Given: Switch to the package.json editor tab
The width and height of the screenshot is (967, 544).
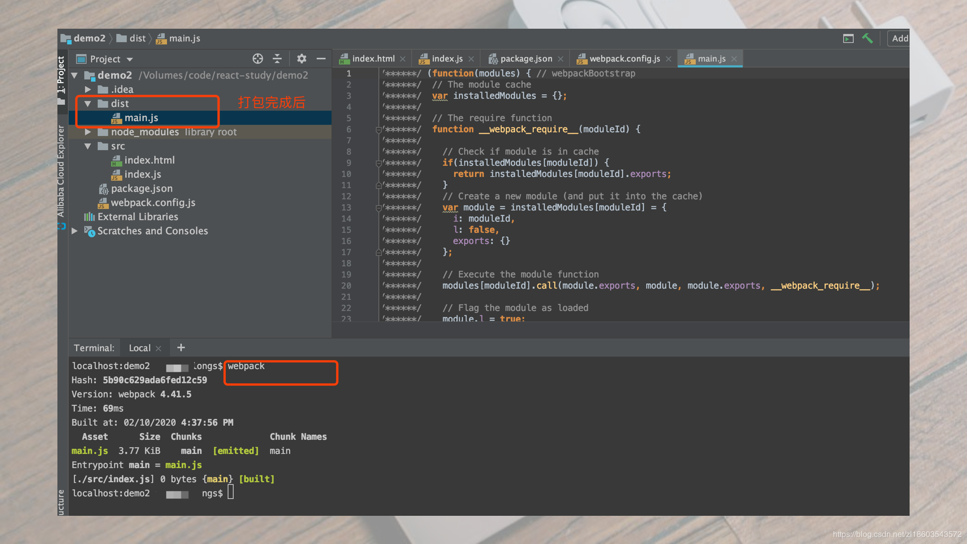Looking at the screenshot, I should click(x=525, y=59).
